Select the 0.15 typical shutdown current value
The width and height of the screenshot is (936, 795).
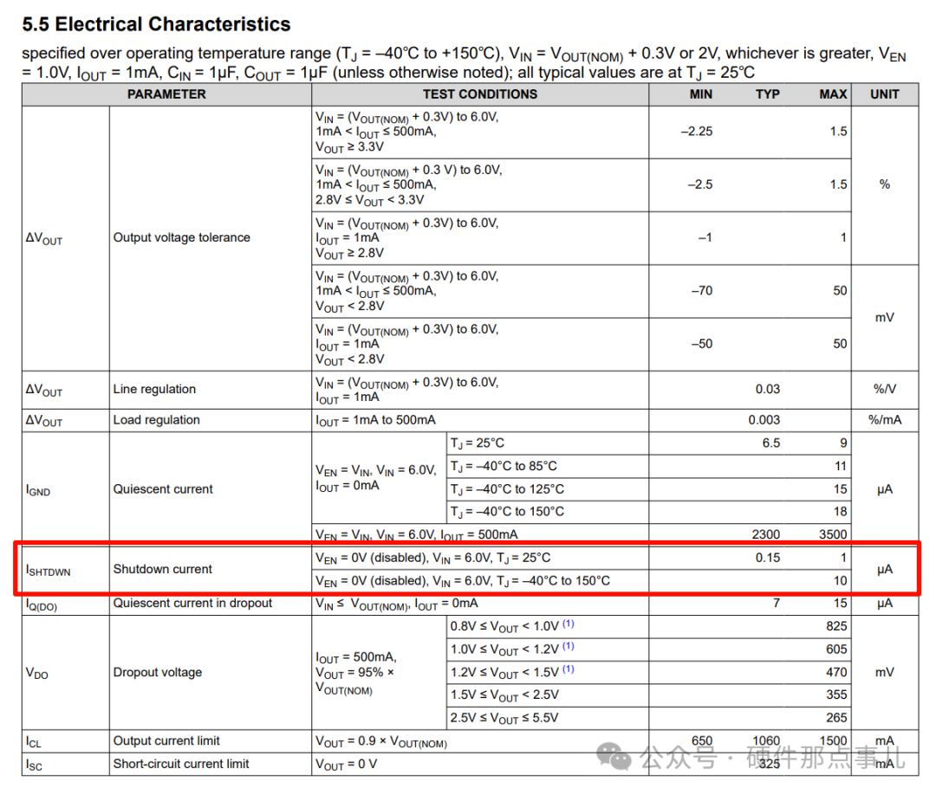[768, 558]
